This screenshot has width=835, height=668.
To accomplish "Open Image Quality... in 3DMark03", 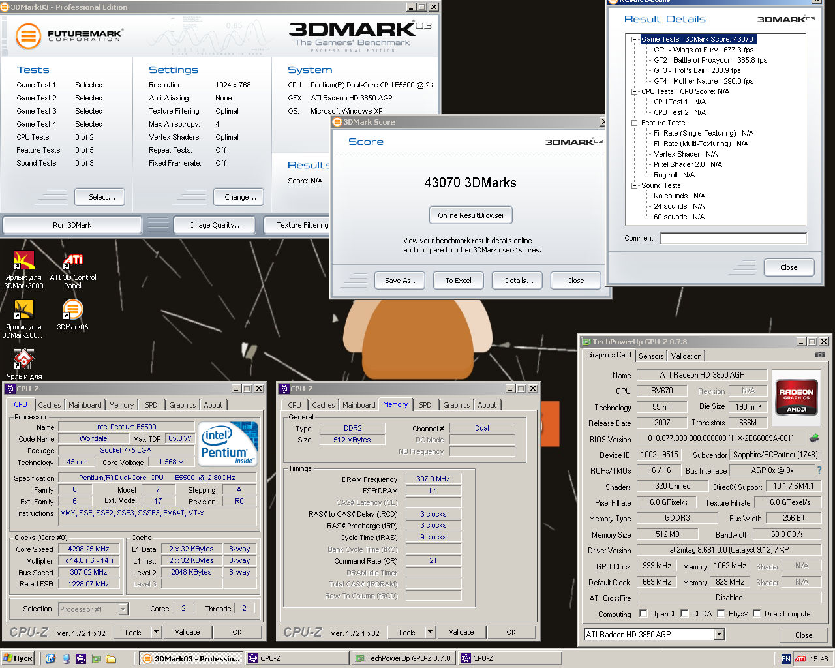I will 216,225.
